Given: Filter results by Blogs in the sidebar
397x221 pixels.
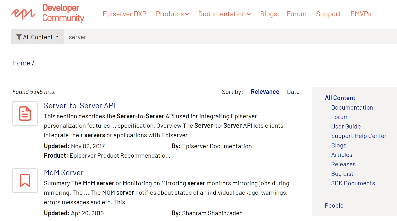Looking at the screenshot, I should 339,145.
